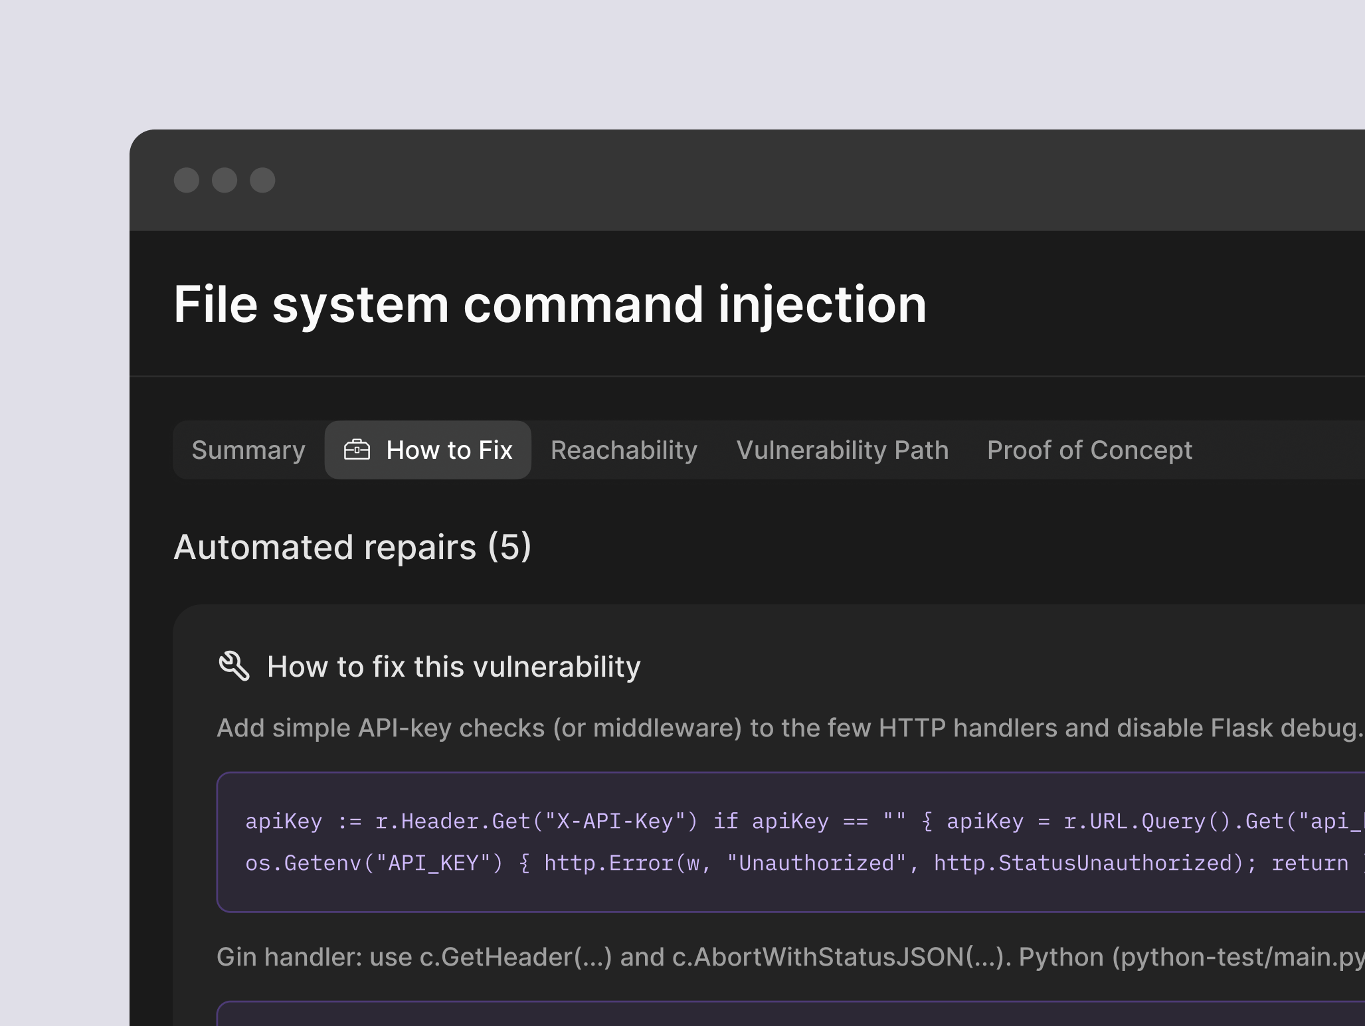Click the Add simple API-key checks description
The width and height of the screenshot is (1365, 1026).
789,728
